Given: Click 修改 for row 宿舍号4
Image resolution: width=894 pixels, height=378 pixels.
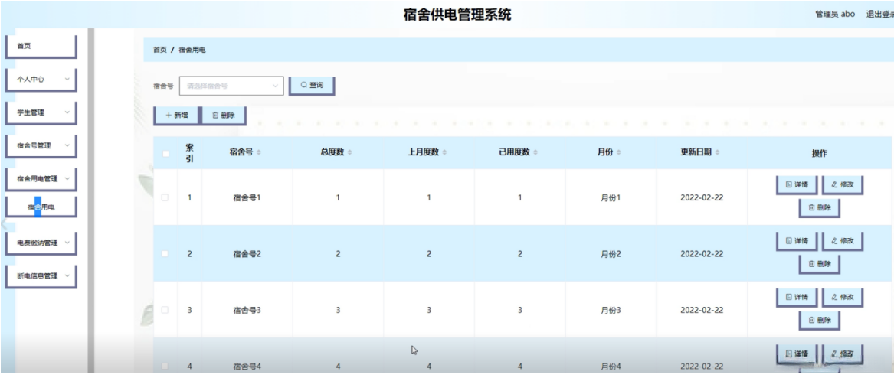Looking at the screenshot, I should pos(843,354).
